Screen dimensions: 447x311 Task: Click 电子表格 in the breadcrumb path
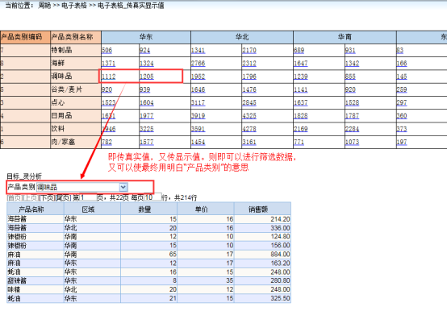click(x=74, y=6)
